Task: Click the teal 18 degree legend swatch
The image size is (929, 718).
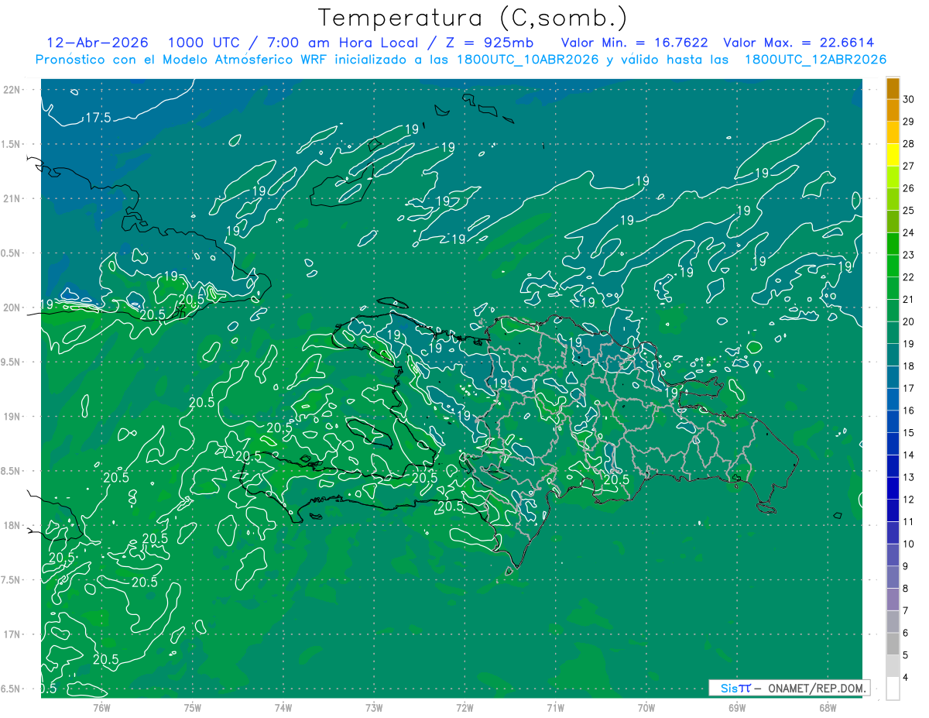Action: click(893, 356)
